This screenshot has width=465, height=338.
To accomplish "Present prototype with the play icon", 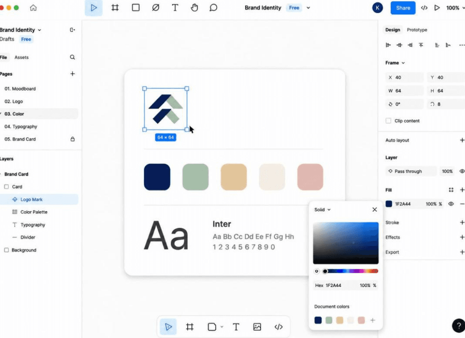I will (x=437, y=8).
